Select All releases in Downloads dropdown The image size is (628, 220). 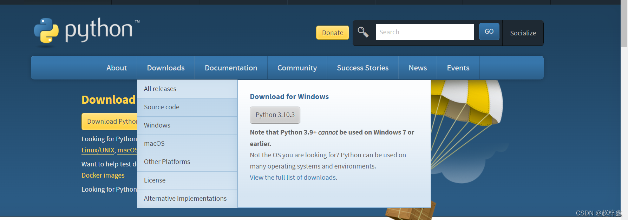[x=187, y=89]
